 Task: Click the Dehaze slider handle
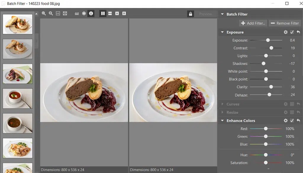(x=269, y=95)
